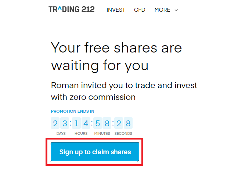Click the HOURS label under countdown

click(81, 133)
